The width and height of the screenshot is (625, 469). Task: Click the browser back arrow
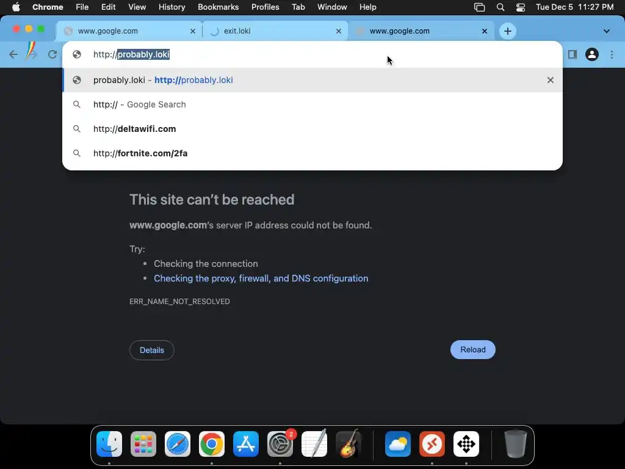(13, 54)
